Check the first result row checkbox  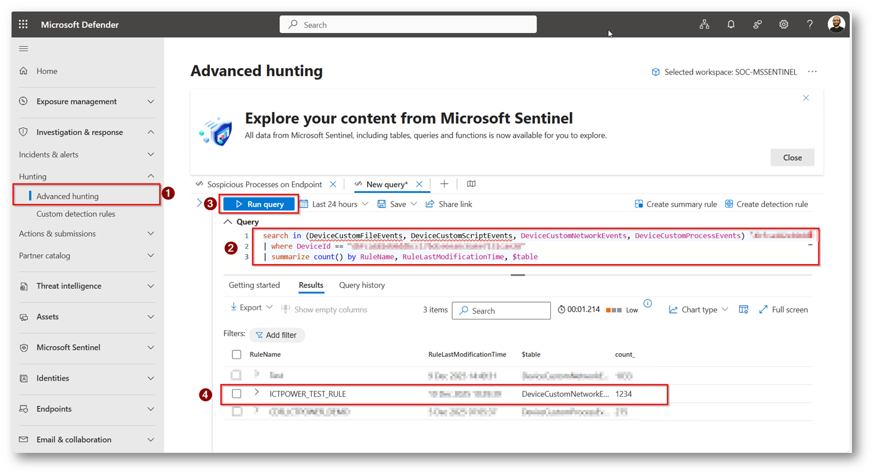point(237,376)
